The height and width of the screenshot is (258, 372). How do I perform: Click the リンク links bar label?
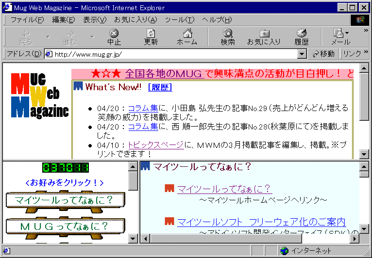click(x=352, y=54)
